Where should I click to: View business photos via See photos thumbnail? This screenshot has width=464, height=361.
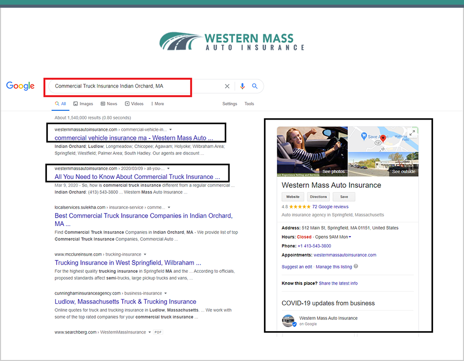click(312, 152)
